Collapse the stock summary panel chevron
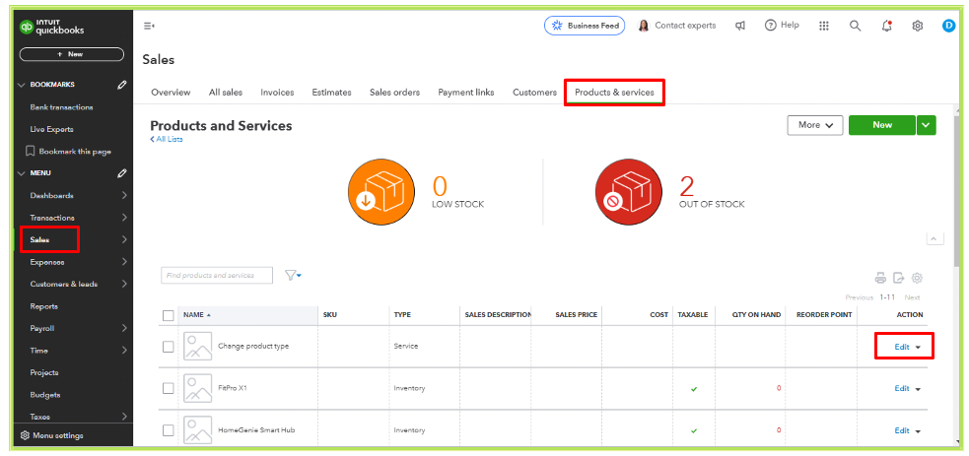Image resolution: width=969 pixels, height=456 pixels. pyautogui.click(x=935, y=238)
